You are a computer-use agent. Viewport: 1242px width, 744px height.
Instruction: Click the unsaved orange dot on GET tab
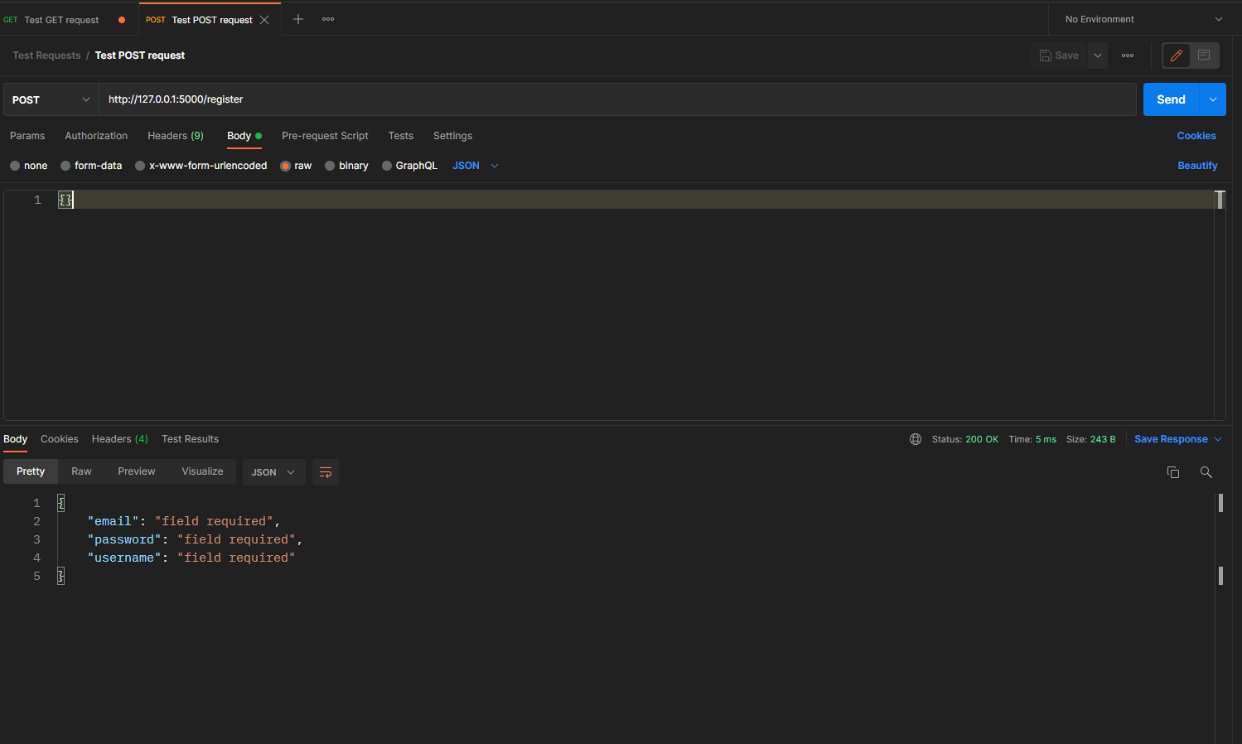click(x=122, y=20)
